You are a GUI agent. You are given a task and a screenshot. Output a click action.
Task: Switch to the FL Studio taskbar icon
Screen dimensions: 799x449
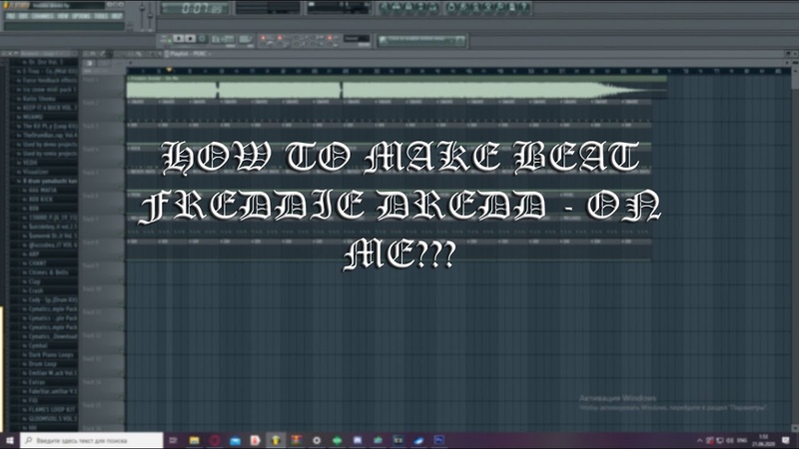pos(276,440)
